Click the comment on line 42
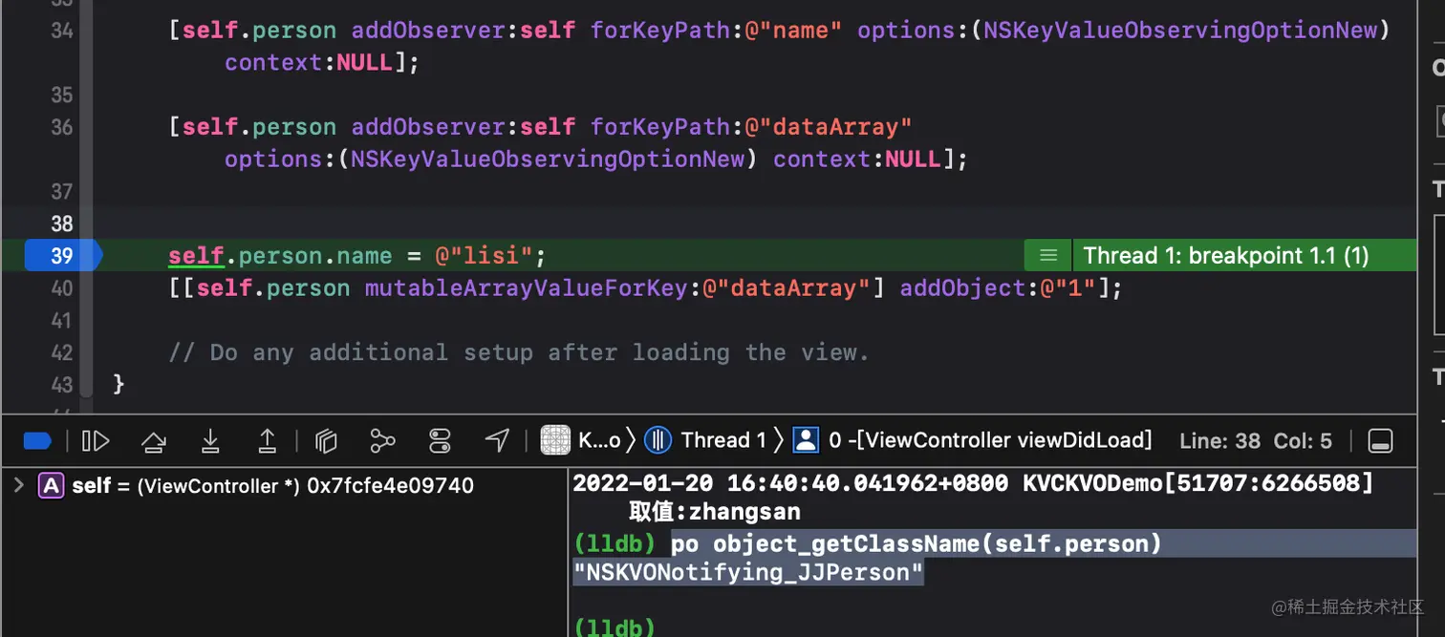This screenshot has width=1445, height=637. pyautogui.click(x=519, y=352)
